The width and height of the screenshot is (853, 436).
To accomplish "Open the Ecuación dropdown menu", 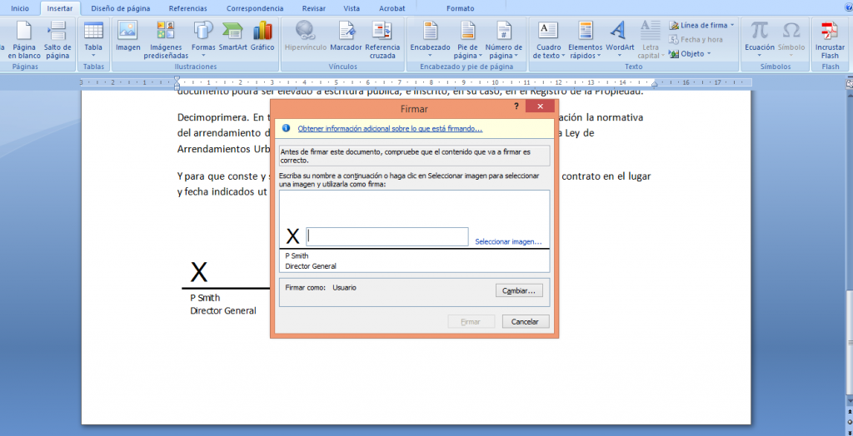I will 759,56.
